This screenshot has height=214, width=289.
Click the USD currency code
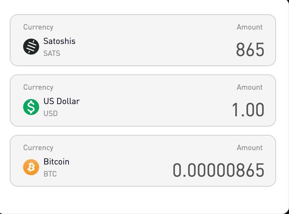[50, 113]
